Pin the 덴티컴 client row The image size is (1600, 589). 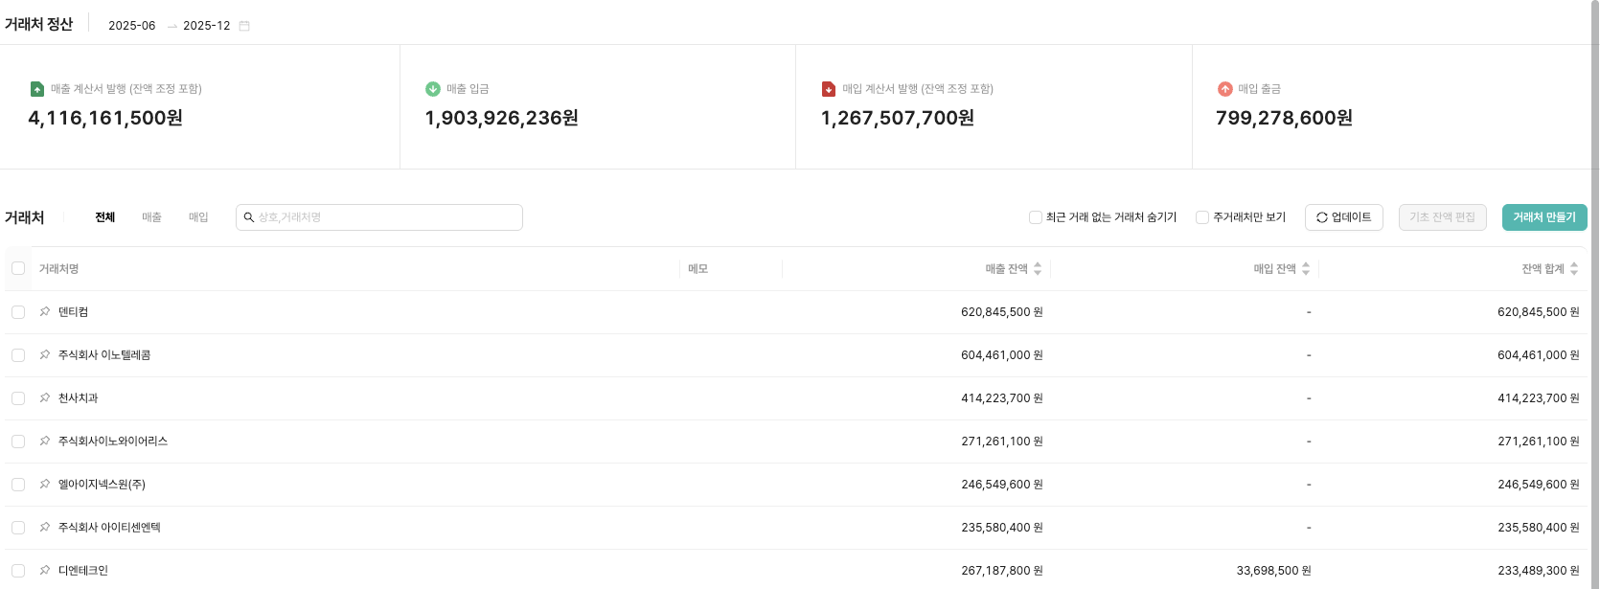click(x=45, y=312)
